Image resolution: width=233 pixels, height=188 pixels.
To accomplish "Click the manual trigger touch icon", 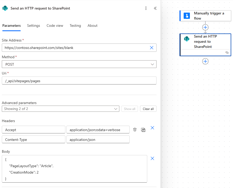I will point(187,16).
